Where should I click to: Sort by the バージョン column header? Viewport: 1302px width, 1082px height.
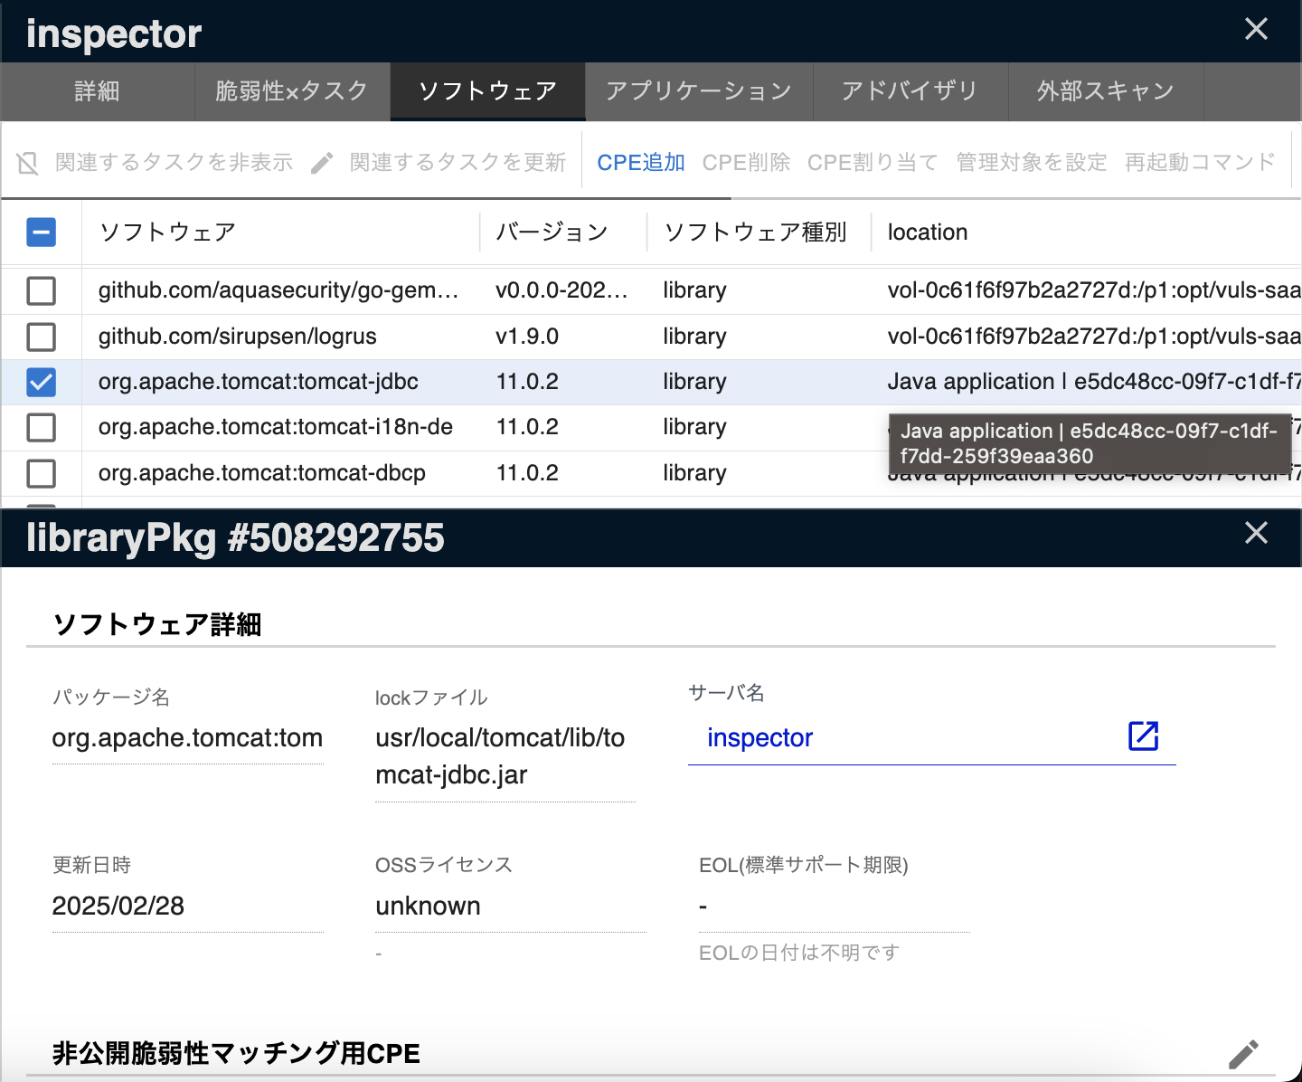coord(552,233)
